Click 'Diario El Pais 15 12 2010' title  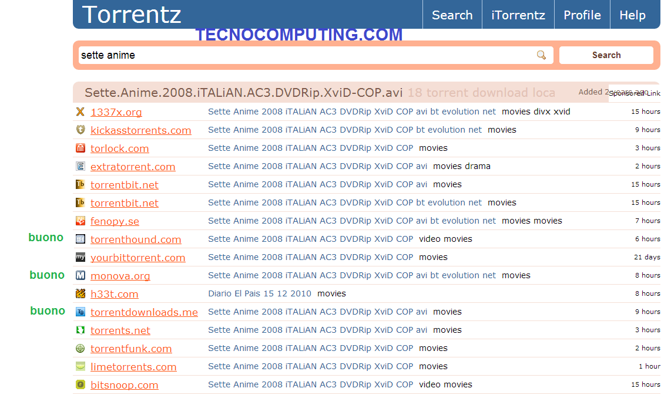click(260, 293)
